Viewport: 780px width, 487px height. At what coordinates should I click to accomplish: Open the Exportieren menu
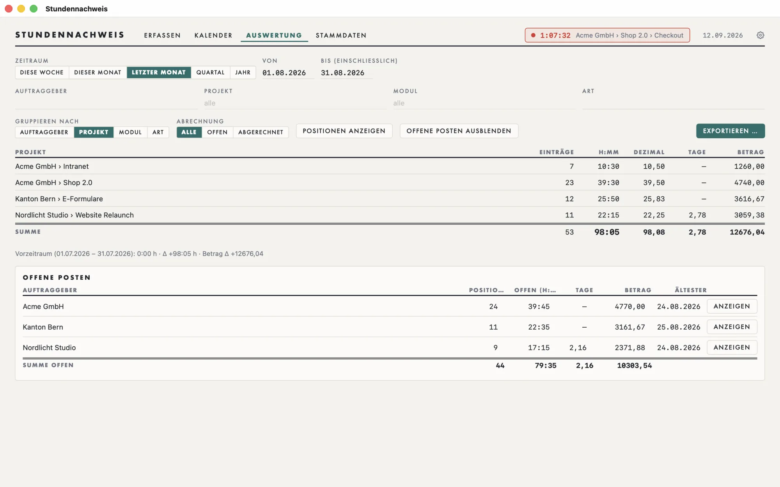[x=730, y=131]
